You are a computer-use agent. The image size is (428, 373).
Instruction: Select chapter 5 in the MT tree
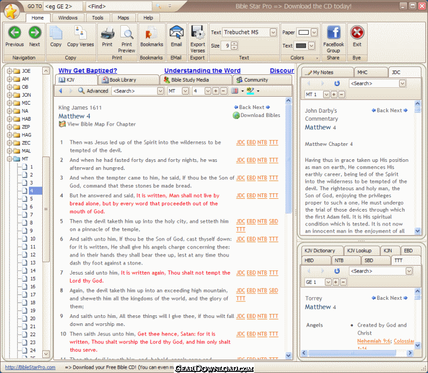(32, 199)
